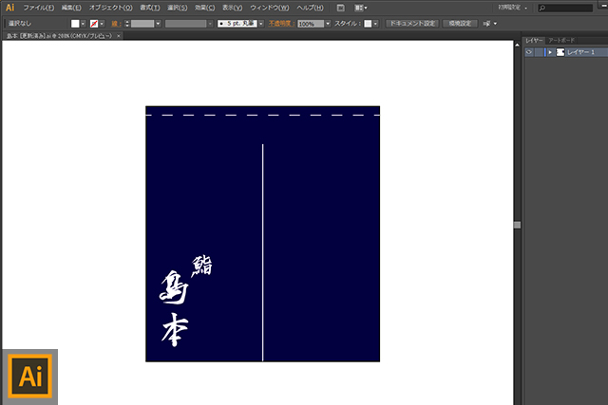Expand レイヤー 1 disclosure triangle
Image resolution: width=608 pixels, height=405 pixels.
(x=549, y=52)
